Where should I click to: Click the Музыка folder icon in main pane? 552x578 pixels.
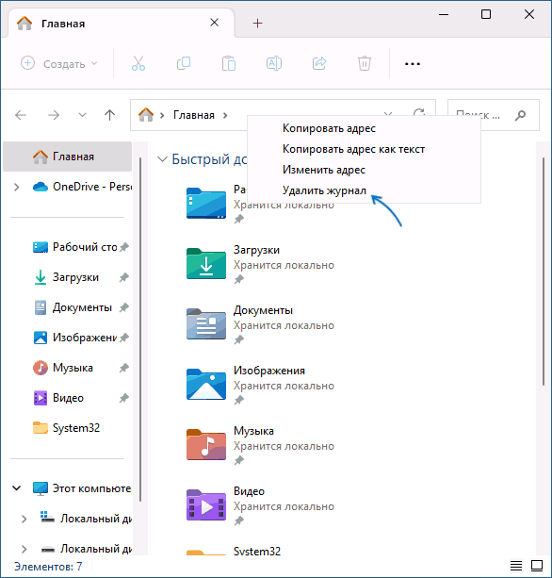point(206,444)
